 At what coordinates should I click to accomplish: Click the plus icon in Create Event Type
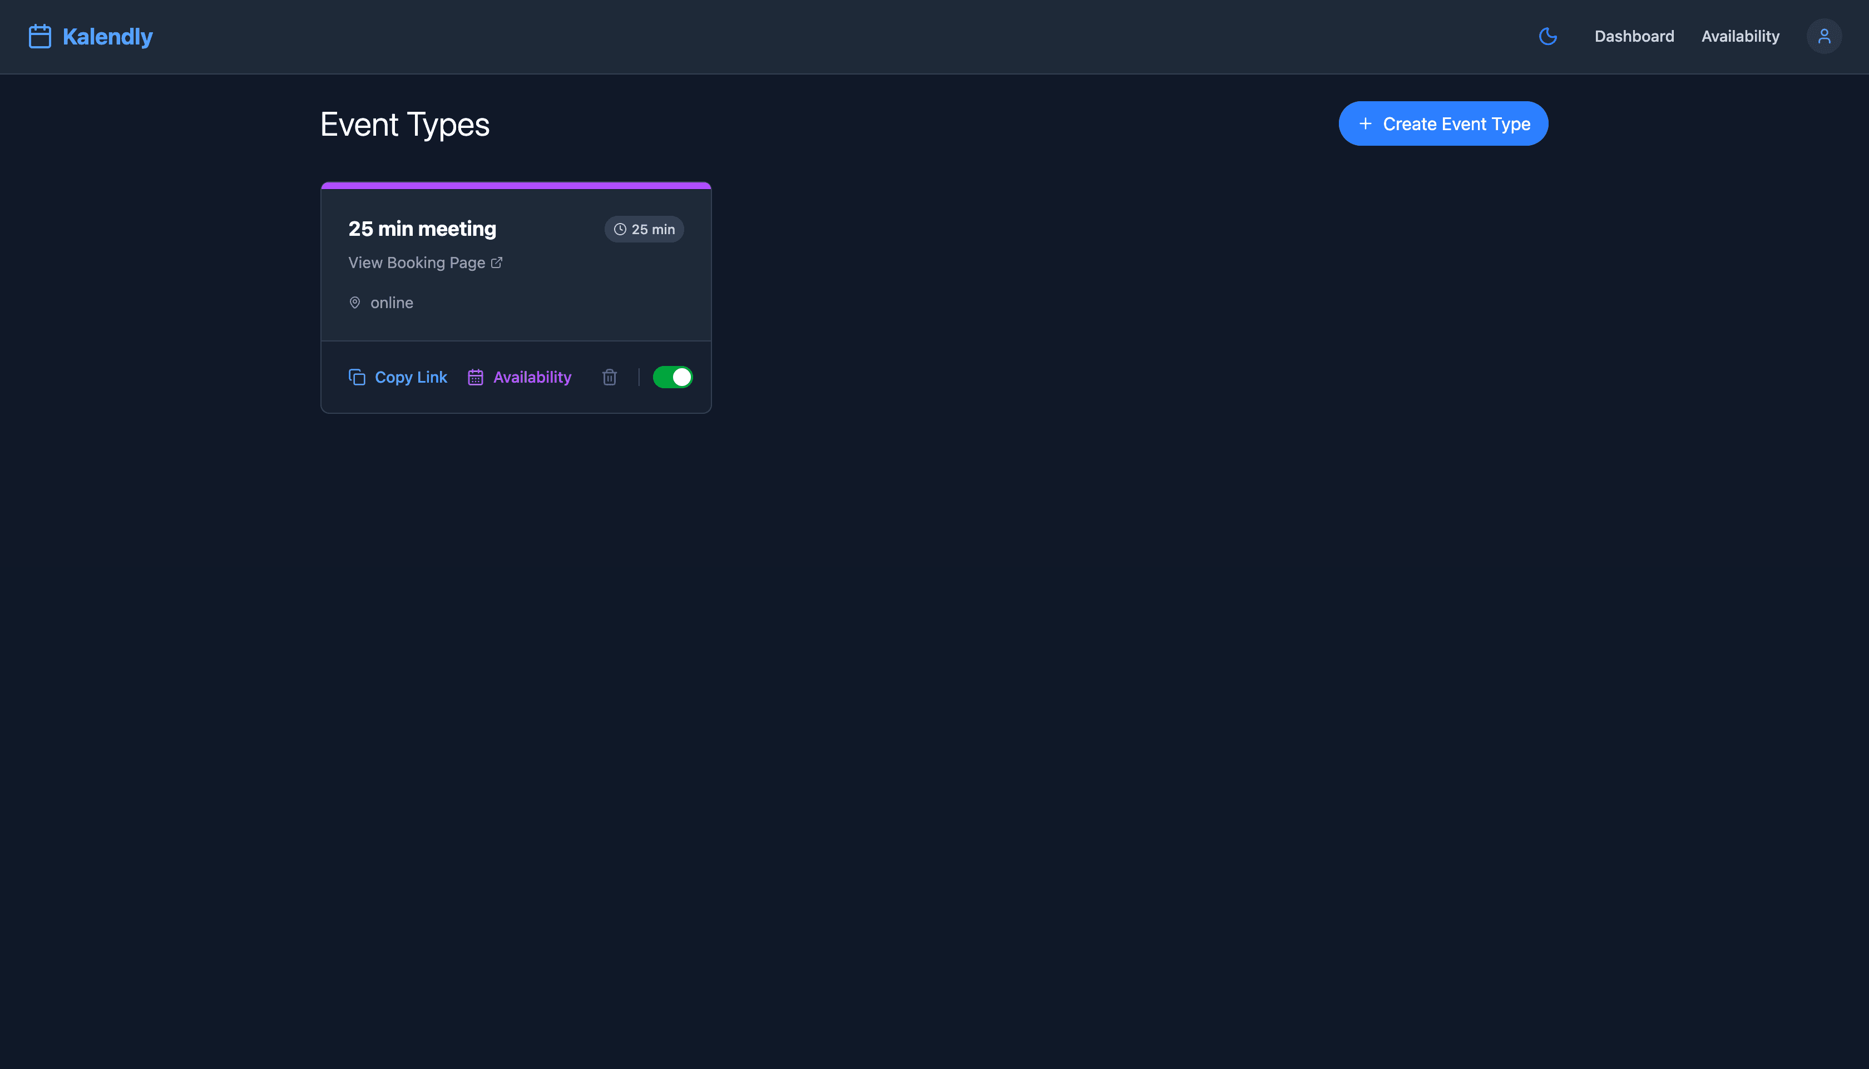(1366, 123)
